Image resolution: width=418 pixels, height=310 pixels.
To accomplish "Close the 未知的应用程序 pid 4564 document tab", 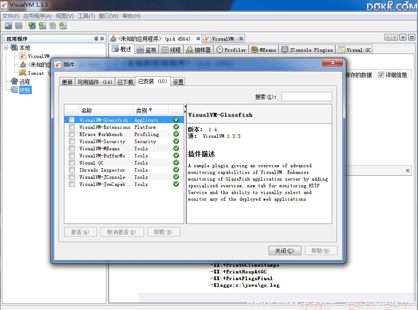I will pyautogui.click(x=198, y=39).
